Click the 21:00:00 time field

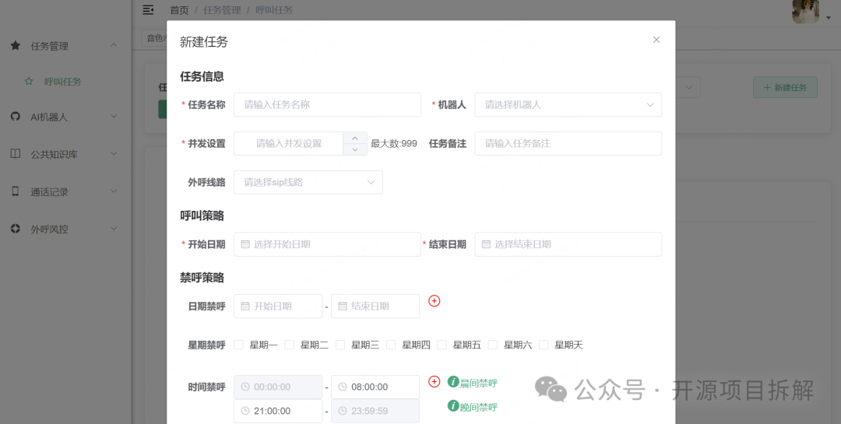point(278,411)
